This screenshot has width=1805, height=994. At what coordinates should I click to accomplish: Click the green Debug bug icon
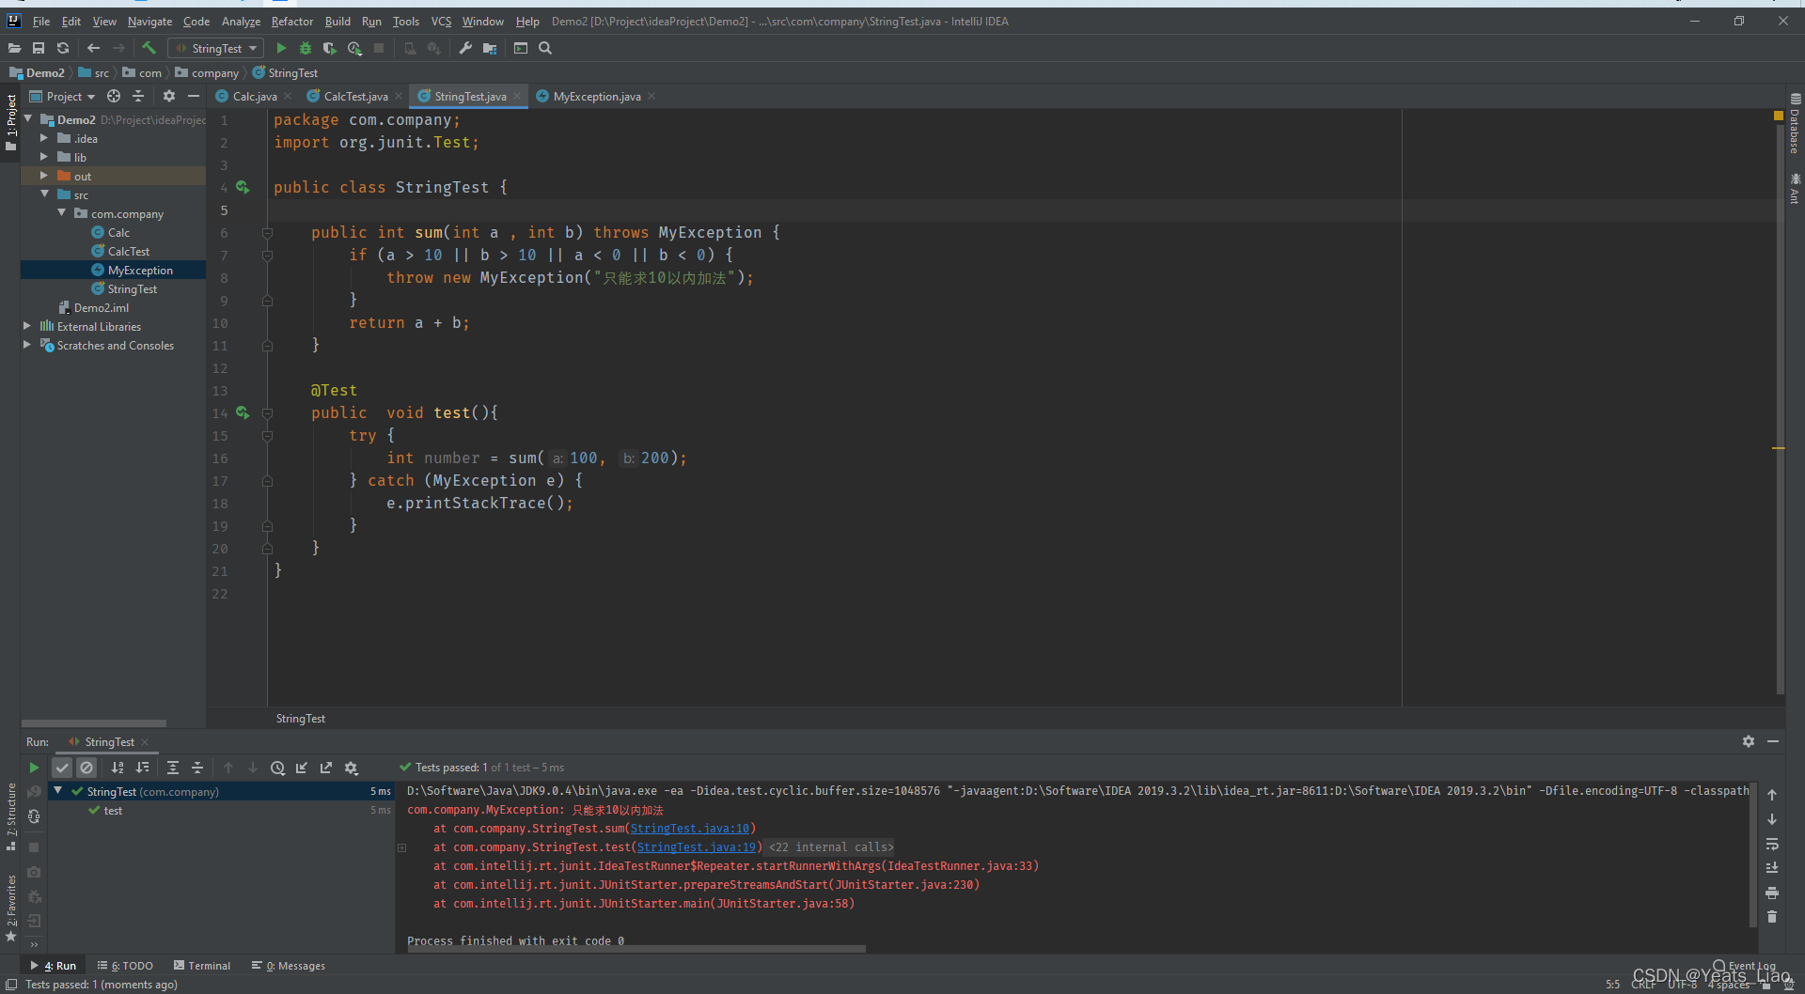pos(306,48)
